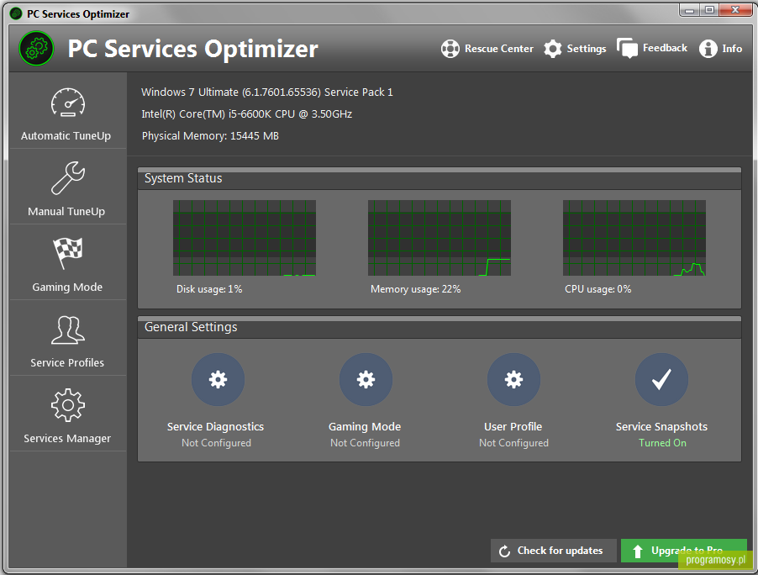Go to Gaming Mode sidebar label
Viewport: 758px width, 575px height.
67,287
